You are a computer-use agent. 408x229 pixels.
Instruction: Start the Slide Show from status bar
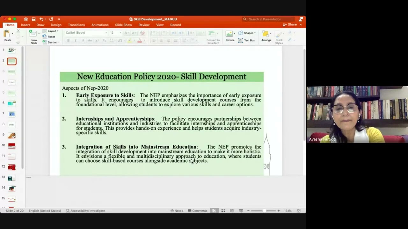click(x=241, y=211)
